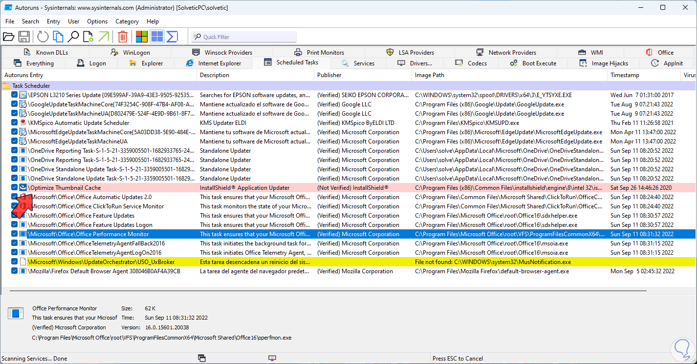Click the Office Performance Monitor icon in details pane

tap(16, 313)
